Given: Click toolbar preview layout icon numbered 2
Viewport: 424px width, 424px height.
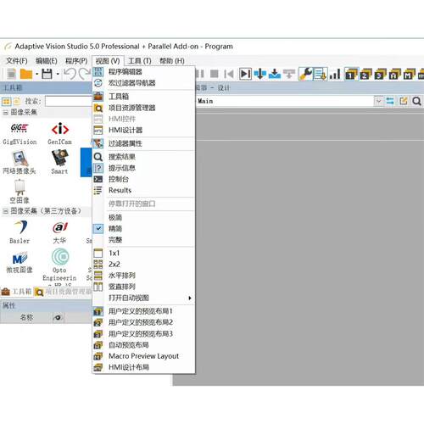Looking at the screenshot, I should (366, 74).
